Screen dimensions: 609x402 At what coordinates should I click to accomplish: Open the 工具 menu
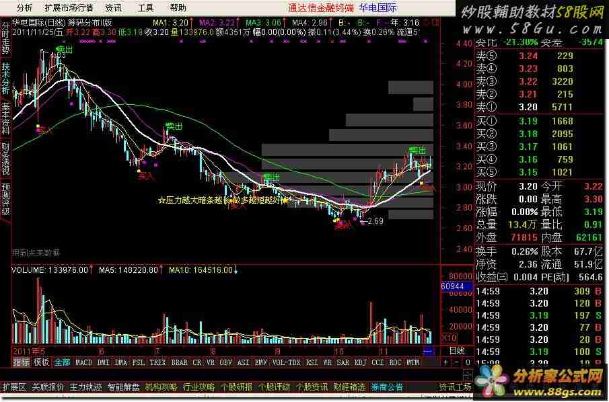tap(145, 8)
